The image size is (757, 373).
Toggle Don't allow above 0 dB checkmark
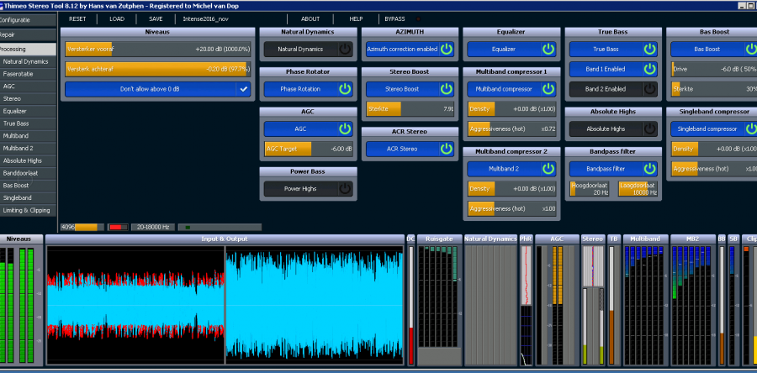click(244, 89)
